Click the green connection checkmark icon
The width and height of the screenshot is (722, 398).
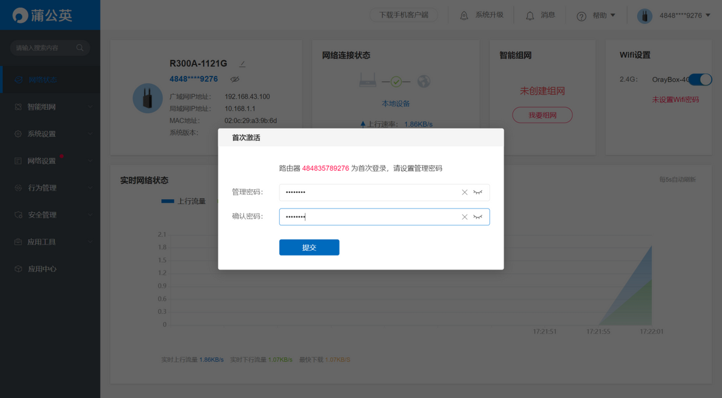coord(396,81)
